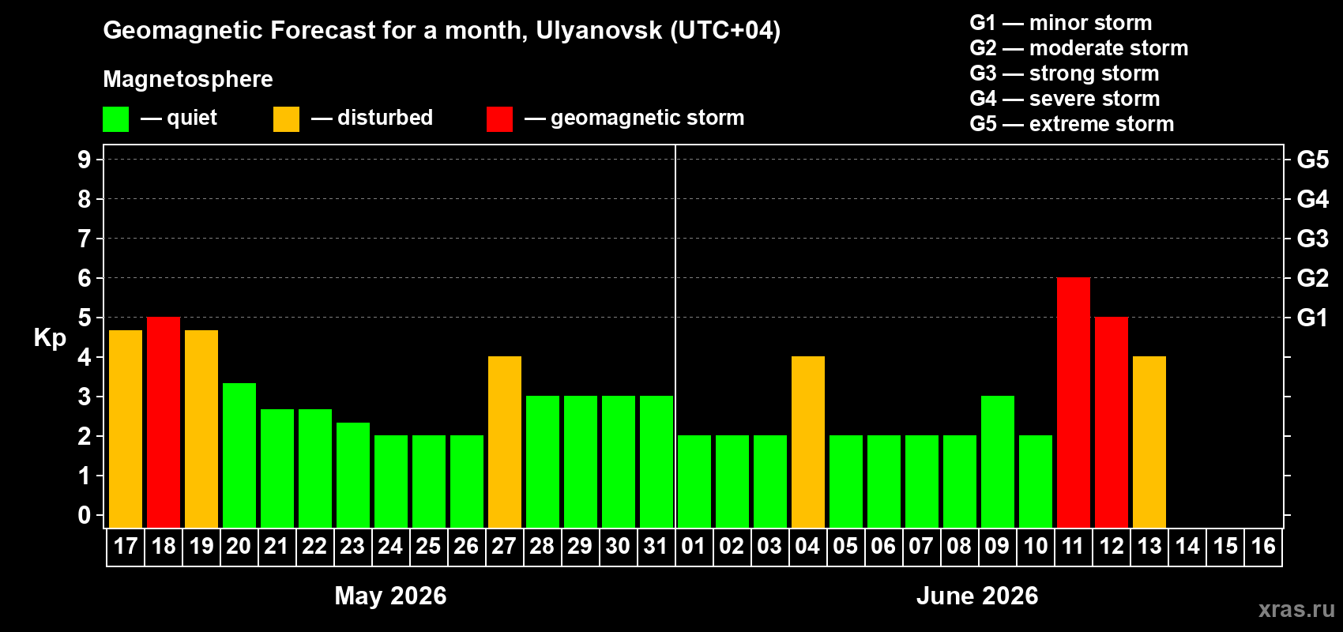Screen dimensions: 1343x632
Task: Click the G1 label on the right axis
Action: [1313, 318]
